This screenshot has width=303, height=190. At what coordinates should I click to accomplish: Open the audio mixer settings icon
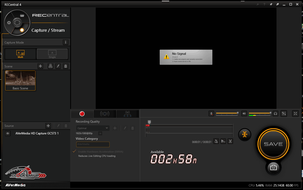[284, 113]
